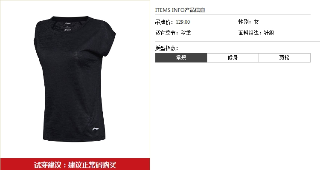Image resolution: width=320 pixels, height=170 pixels.
Task: Click the red 试穿建议 banner
Action: [75, 164]
